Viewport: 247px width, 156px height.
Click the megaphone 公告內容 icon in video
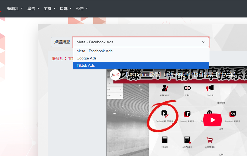point(210,88)
